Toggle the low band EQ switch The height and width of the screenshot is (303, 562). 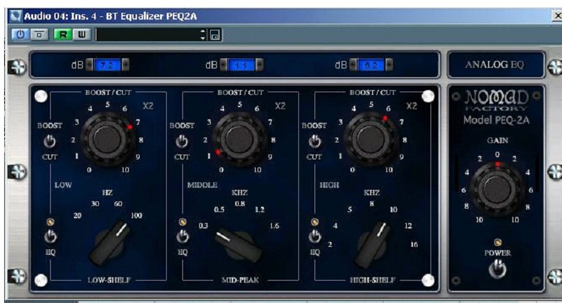49,236
